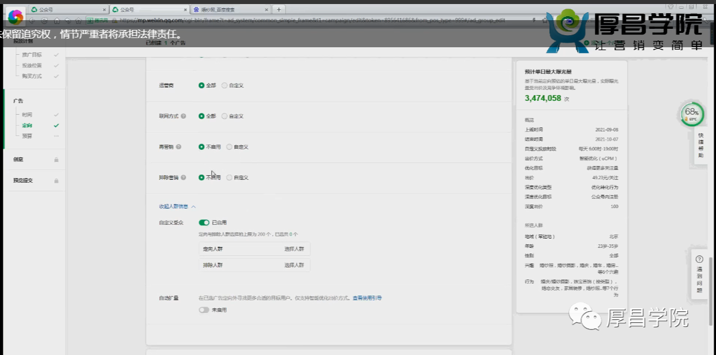Click the bookmark star icon
The image size is (716, 355).
[77, 20]
